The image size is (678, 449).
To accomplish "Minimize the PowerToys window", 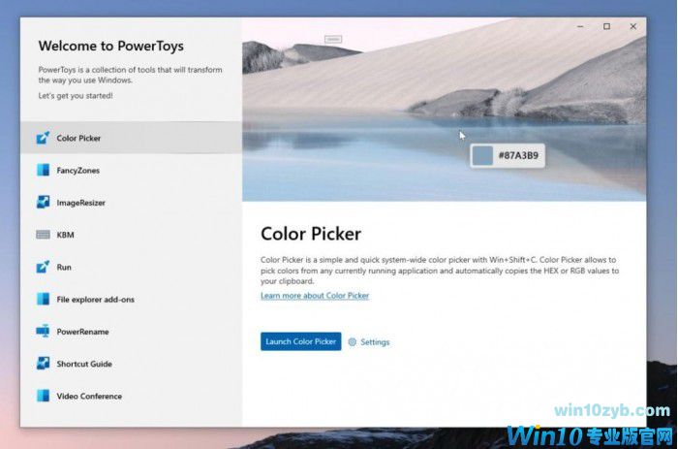I will coord(580,26).
